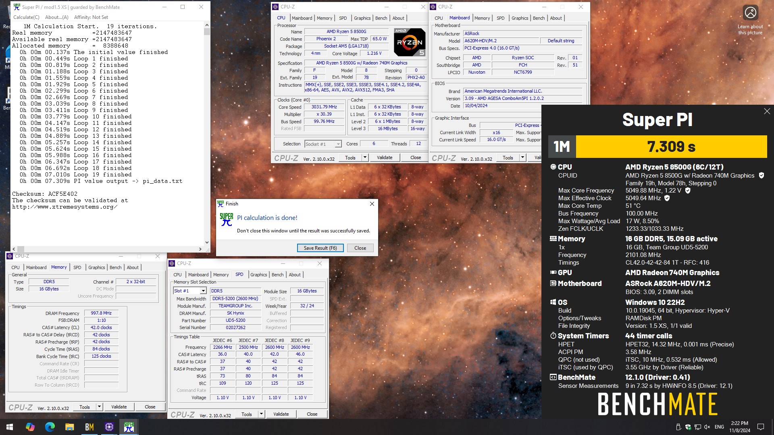774x435 pixels.
Task: Click the Core Speed value field
Action: coord(324,107)
